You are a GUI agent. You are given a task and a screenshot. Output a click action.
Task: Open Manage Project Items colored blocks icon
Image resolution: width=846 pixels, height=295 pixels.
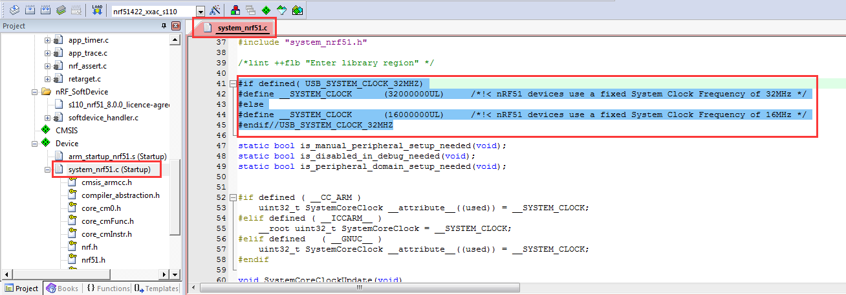point(235,10)
